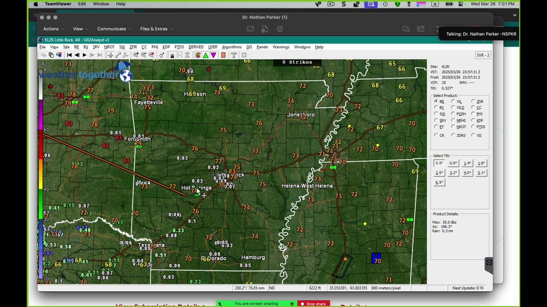Click the SVR - 2 warnings indicator
Screen dimensions: 547x307
[x=483, y=55]
